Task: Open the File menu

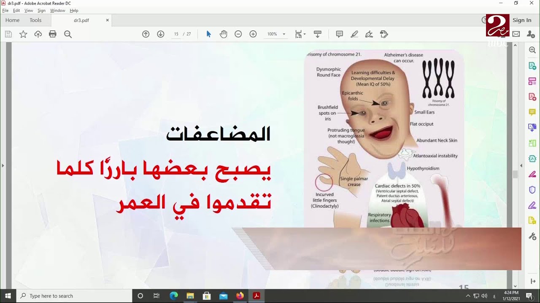Action: coord(5,11)
